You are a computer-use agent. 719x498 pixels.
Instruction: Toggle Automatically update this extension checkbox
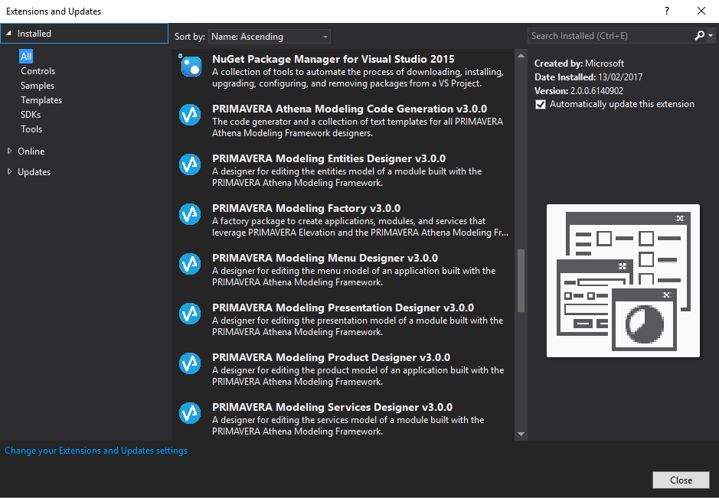click(x=541, y=105)
